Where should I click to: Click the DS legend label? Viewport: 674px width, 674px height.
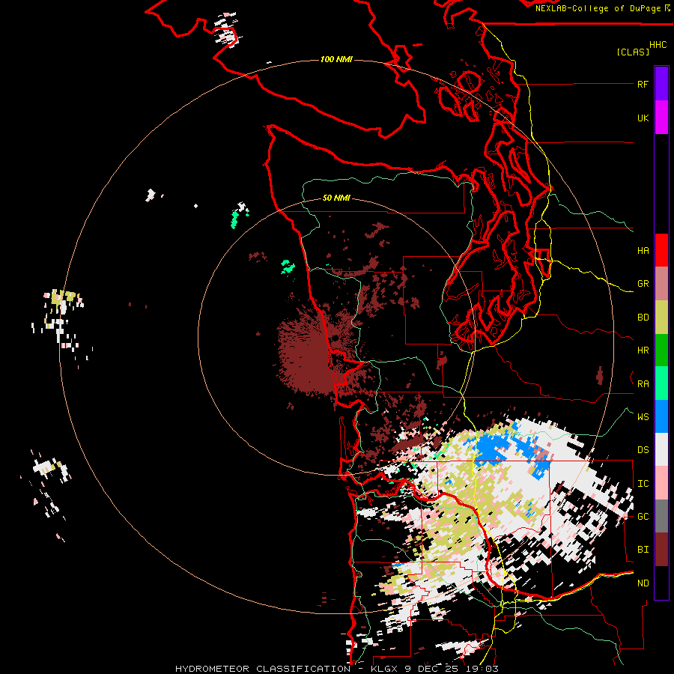(x=643, y=450)
